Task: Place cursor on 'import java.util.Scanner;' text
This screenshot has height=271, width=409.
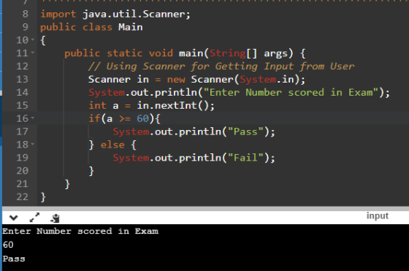Action: pos(115,14)
